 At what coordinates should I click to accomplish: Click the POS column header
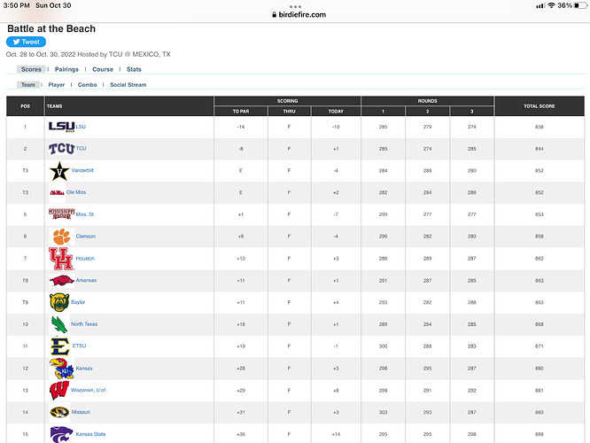(25, 106)
